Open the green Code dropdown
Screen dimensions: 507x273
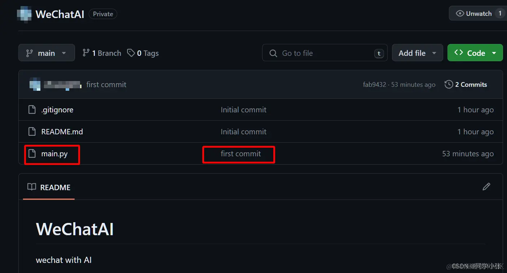click(475, 53)
